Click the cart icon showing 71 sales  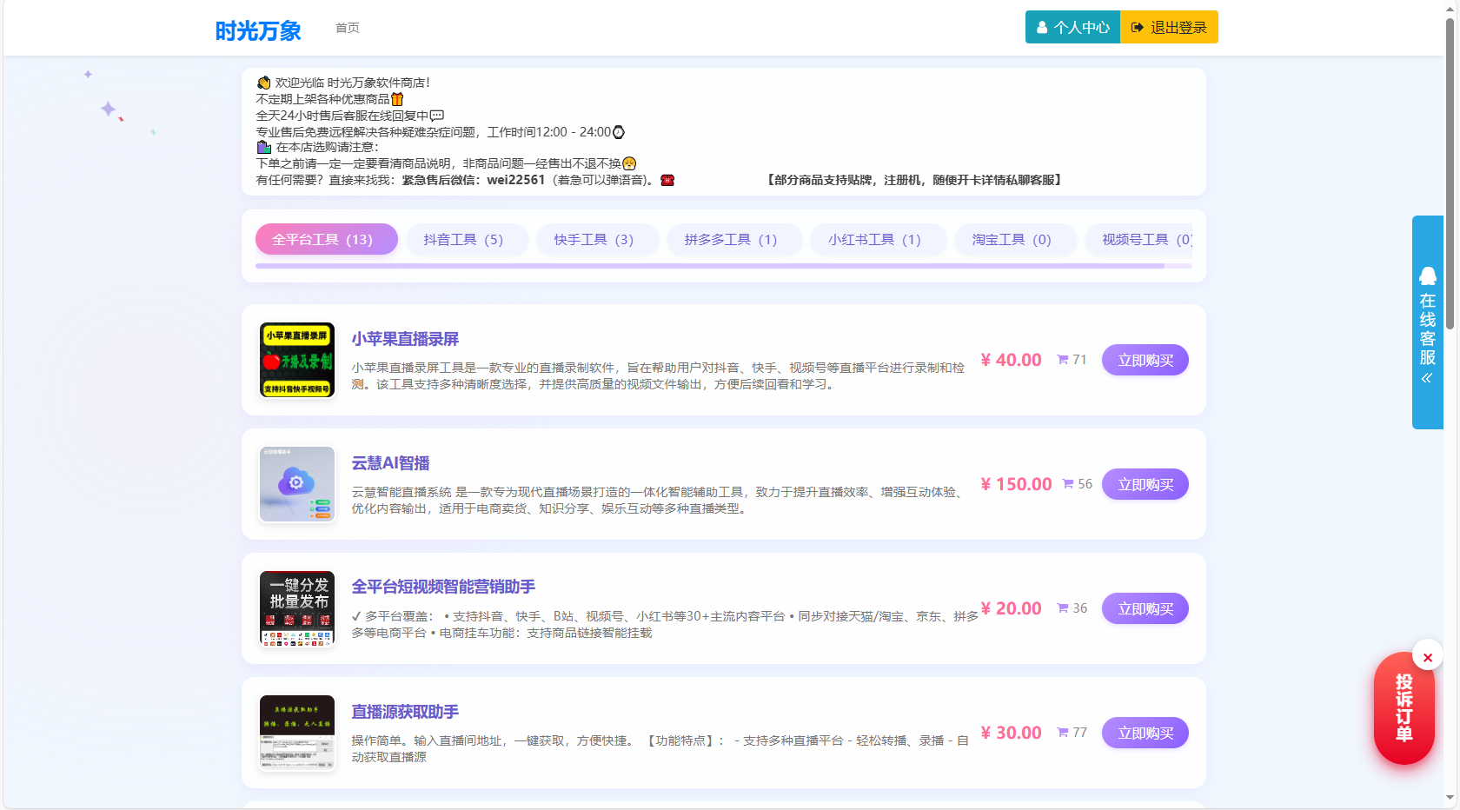coord(1061,359)
